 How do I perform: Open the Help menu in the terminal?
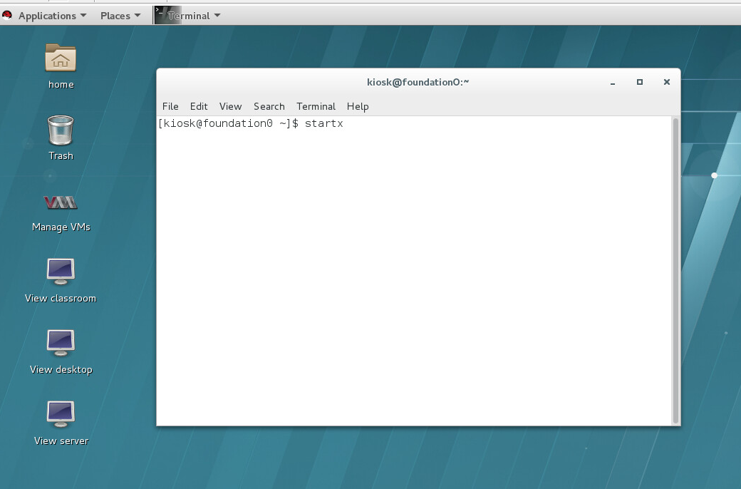357,106
